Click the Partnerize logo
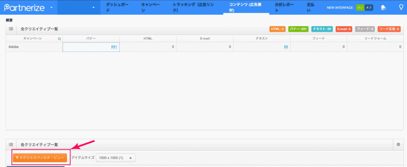Screen dimensions: 407x167 click(24, 8)
